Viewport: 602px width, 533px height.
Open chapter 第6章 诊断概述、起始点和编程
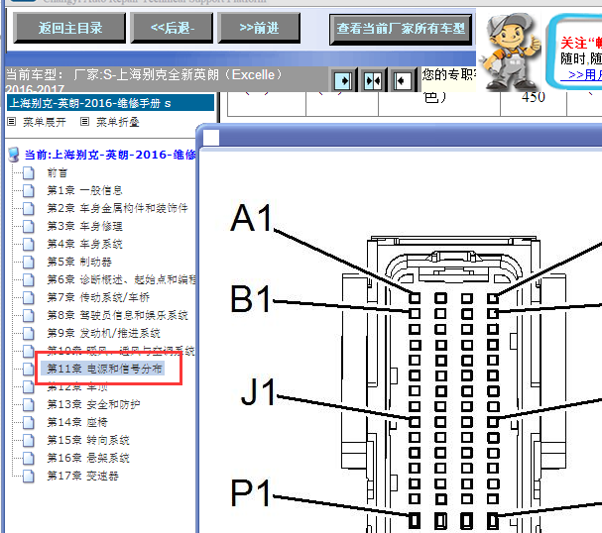tap(121, 279)
